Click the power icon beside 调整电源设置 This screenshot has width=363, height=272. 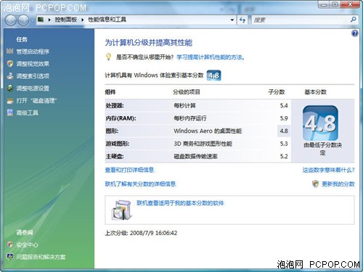pos(10,88)
